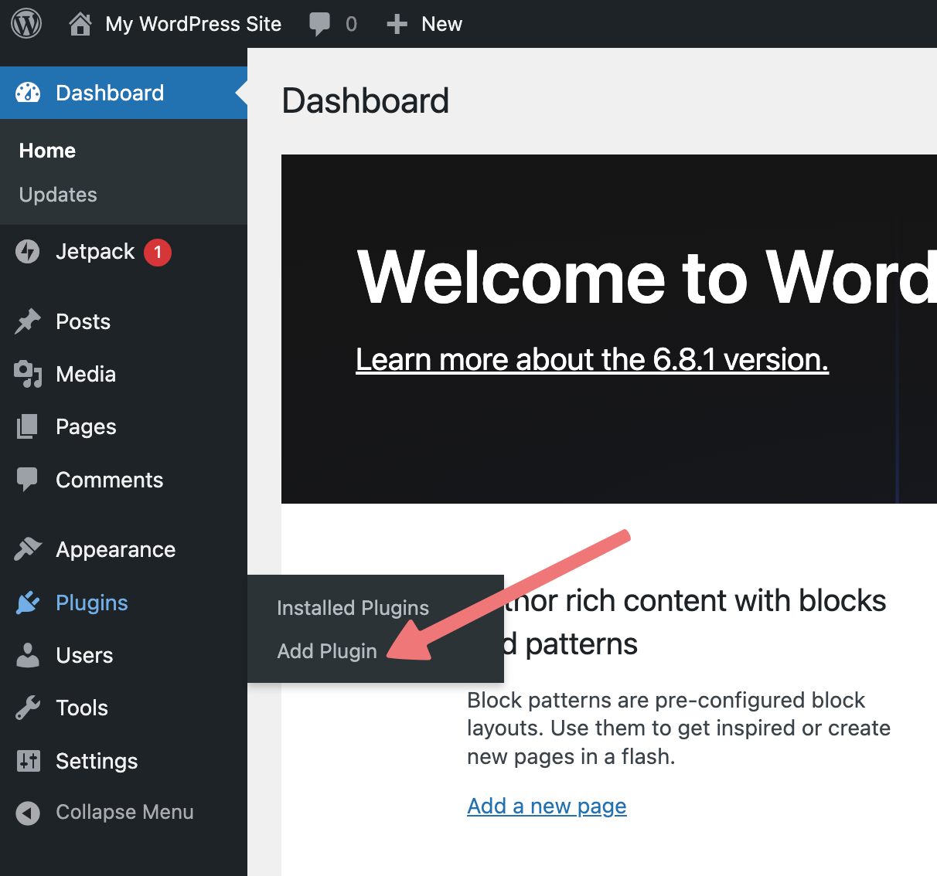Screen dimensions: 937x876
Task: Click the Dashboard gauge icon
Action: pyautogui.click(x=28, y=93)
